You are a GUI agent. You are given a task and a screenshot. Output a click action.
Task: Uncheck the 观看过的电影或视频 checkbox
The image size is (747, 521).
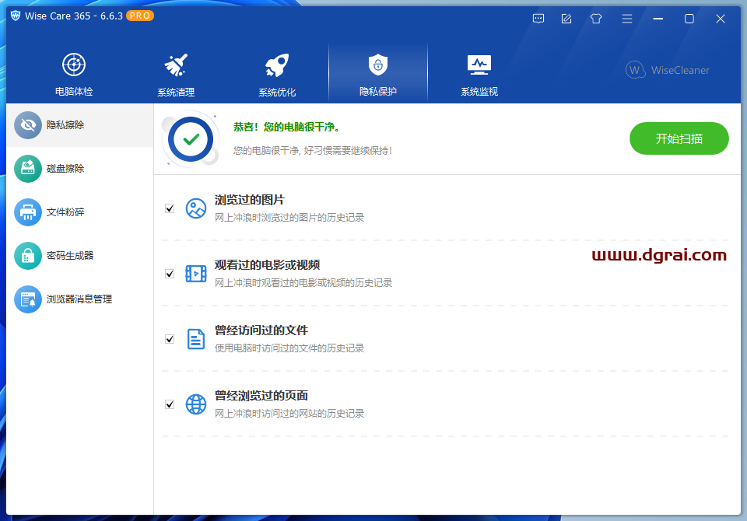170,274
